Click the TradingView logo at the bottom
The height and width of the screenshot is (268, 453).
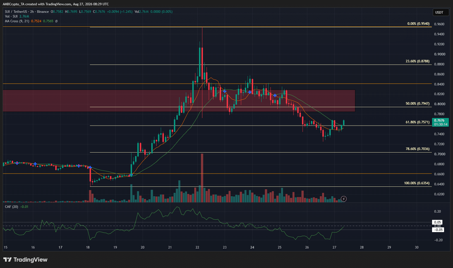click(x=25, y=260)
